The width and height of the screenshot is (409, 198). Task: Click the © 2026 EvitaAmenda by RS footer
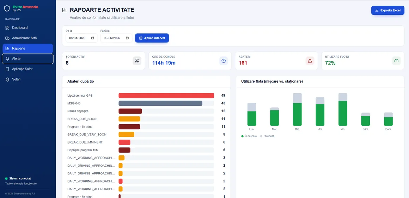20,193
